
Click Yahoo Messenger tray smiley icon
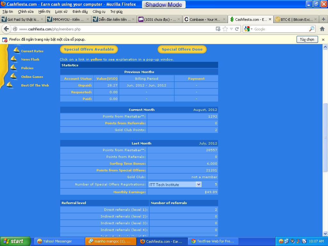tap(281, 241)
